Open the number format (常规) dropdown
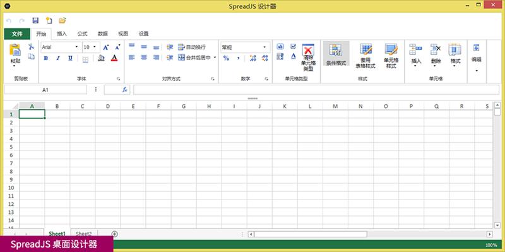The width and height of the screenshot is (505, 252). [x=264, y=47]
